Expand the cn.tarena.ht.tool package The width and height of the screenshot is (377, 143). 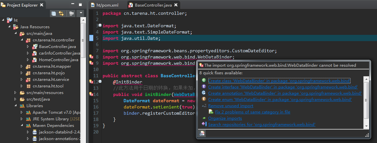(22, 86)
